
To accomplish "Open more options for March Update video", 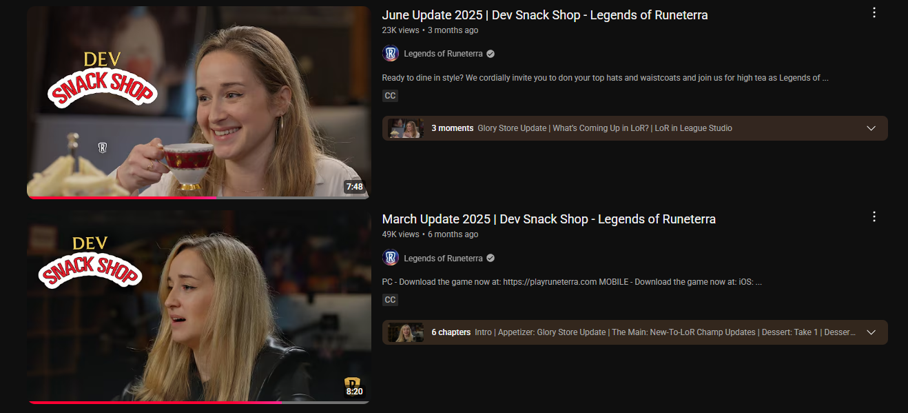I will pos(874,216).
